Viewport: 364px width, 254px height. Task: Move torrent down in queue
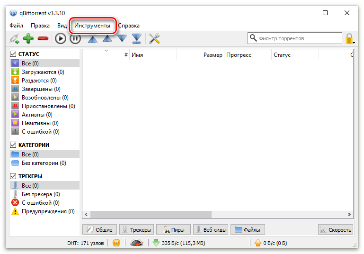[x=122, y=38]
